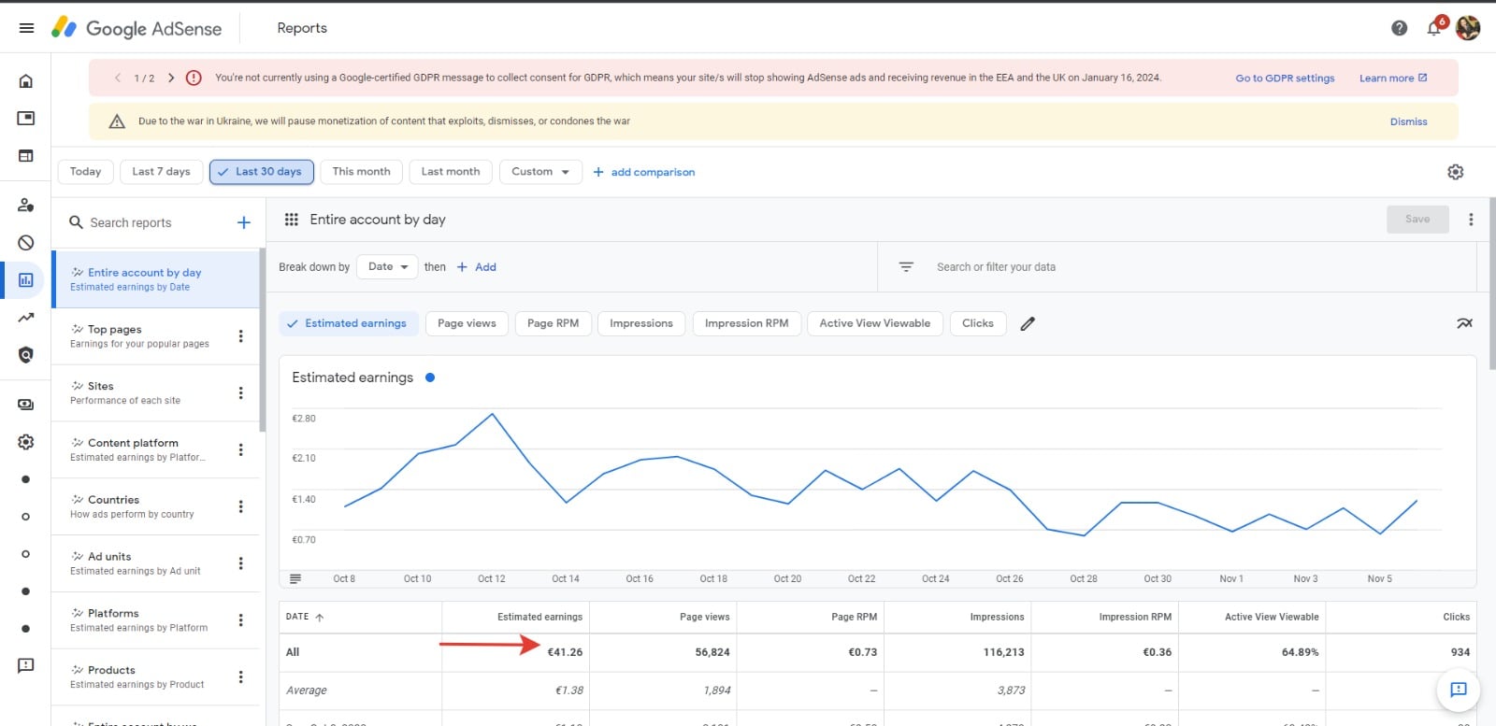This screenshot has width=1496, height=726.
Task: Open the Sites section icon in left rail
Action: coord(26,156)
